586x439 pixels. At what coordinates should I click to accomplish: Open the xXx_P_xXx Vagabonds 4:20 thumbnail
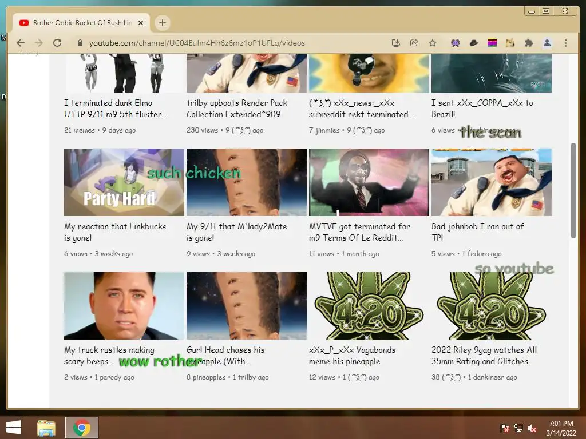click(x=369, y=306)
